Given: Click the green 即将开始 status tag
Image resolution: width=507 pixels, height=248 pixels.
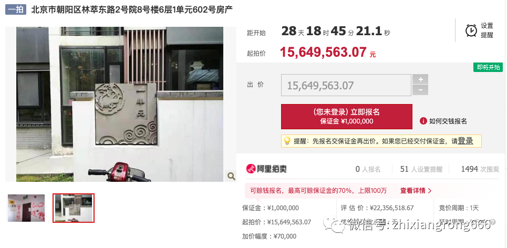Looking at the screenshot, I should click(x=488, y=67).
